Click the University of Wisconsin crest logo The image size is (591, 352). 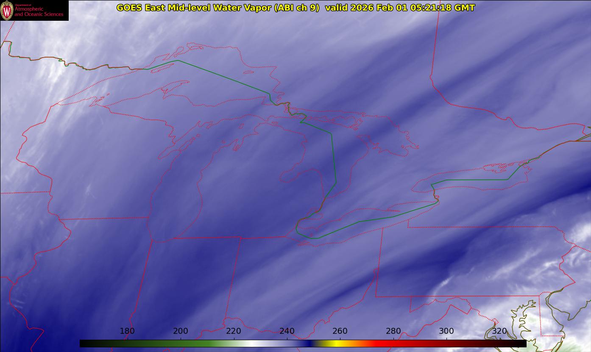point(7,11)
